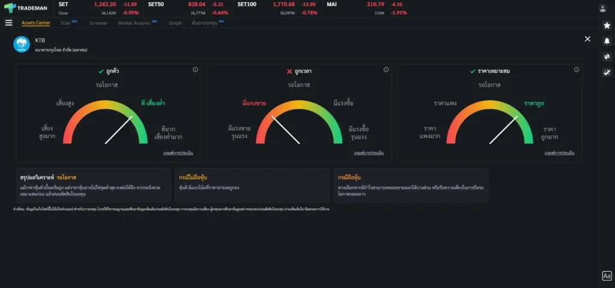Open เกณฑ์การประเมิน link under ถูกตัว gauge

[x=178, y=153]
